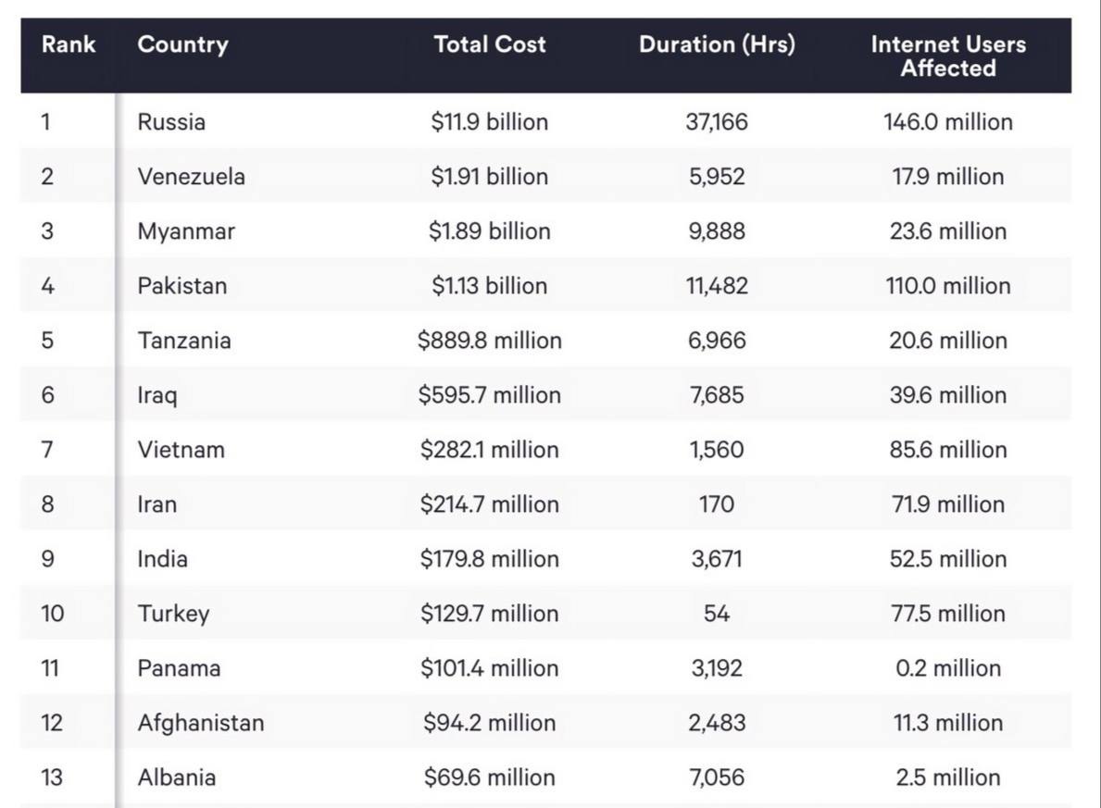1101x808 pixels.
Task: Click the Duration (Hrs) column header
Action: pos(717,44)
